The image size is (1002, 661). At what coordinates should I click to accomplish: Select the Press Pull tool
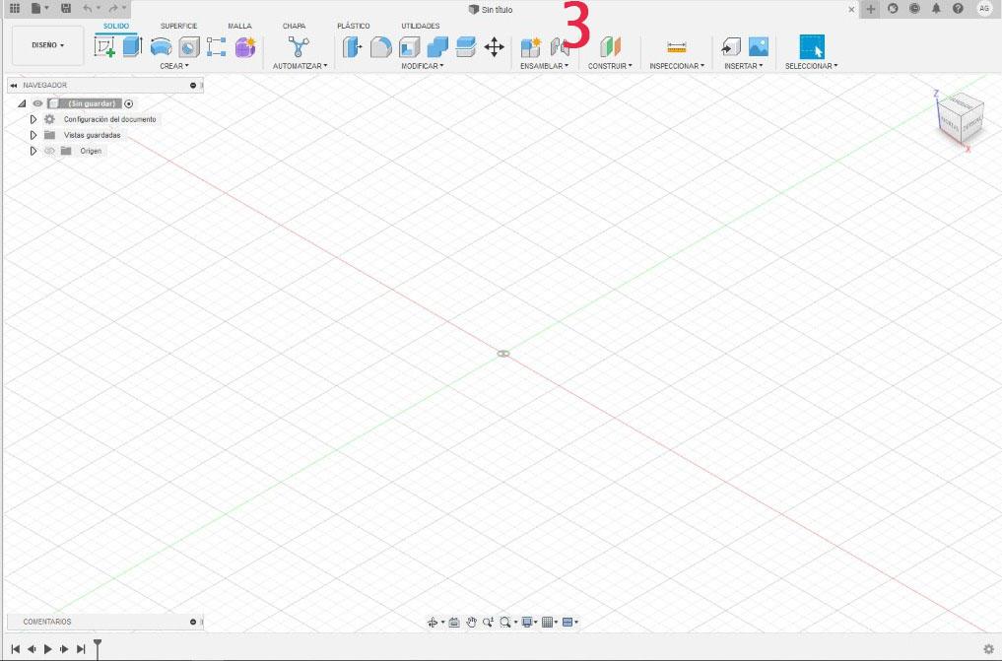coord(352,46)
